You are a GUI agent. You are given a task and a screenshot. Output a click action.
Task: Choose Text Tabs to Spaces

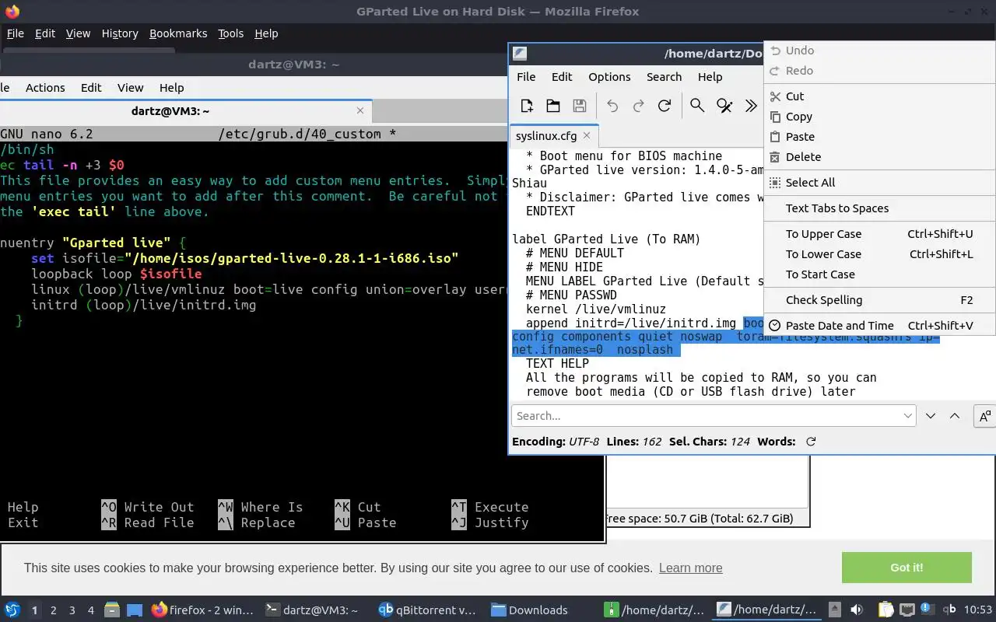(879, 208)
